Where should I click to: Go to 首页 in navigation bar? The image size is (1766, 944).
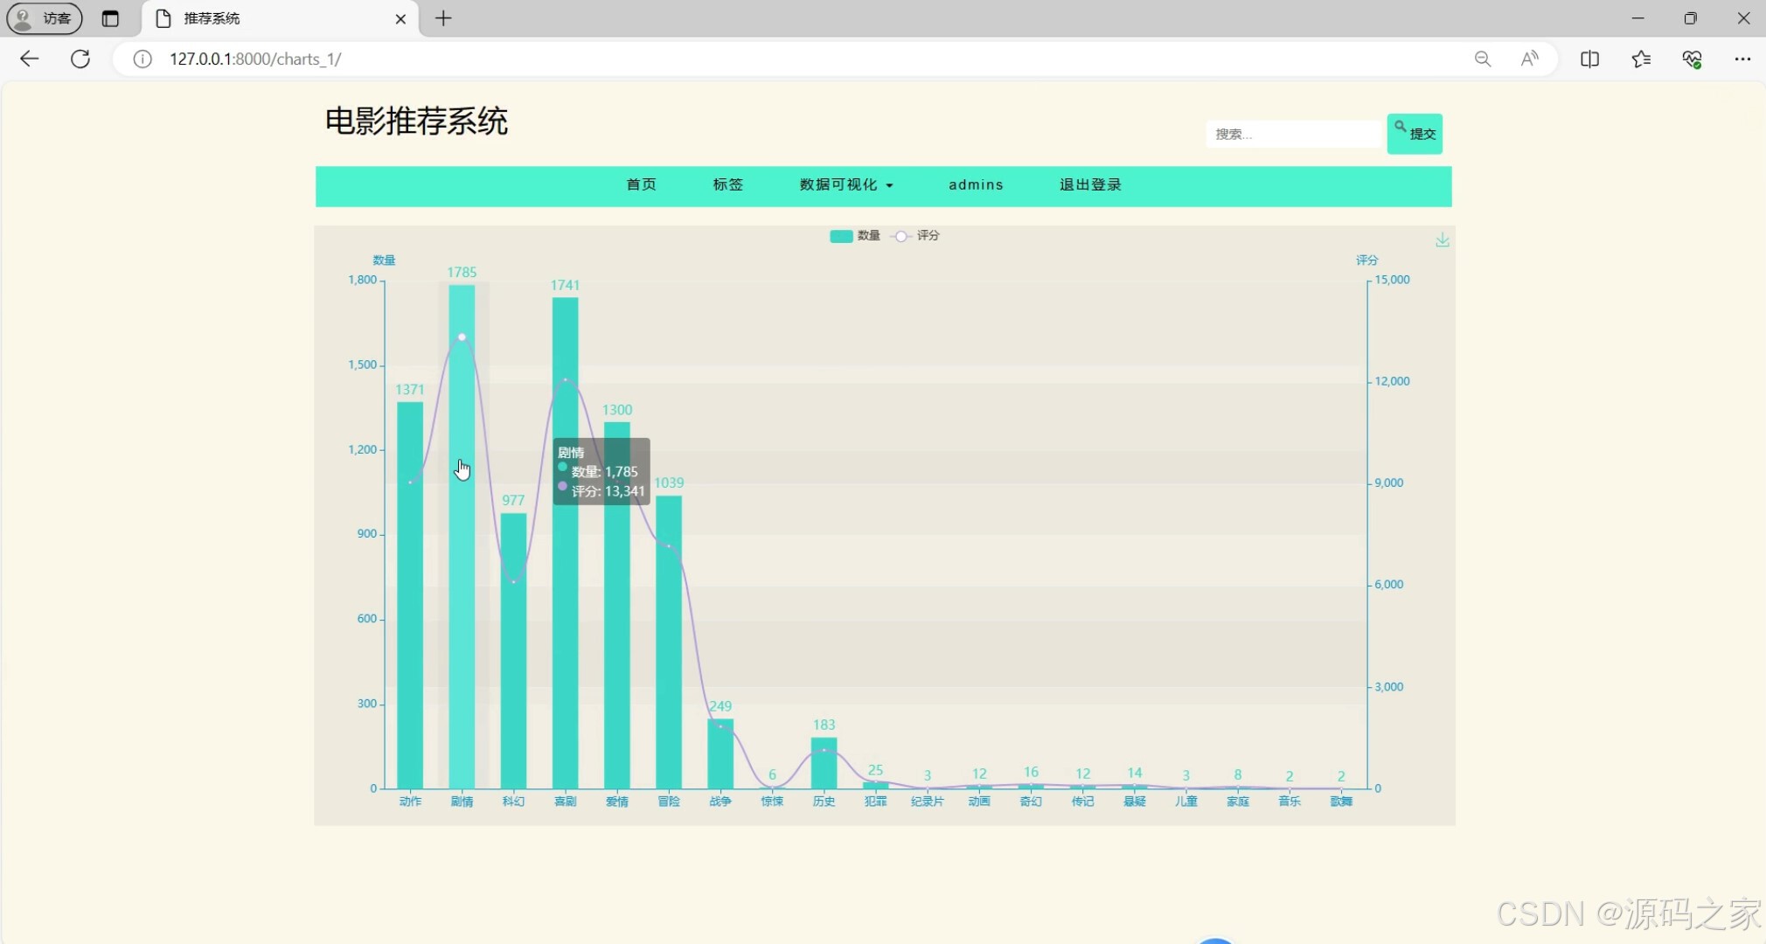tap(641, 185)
